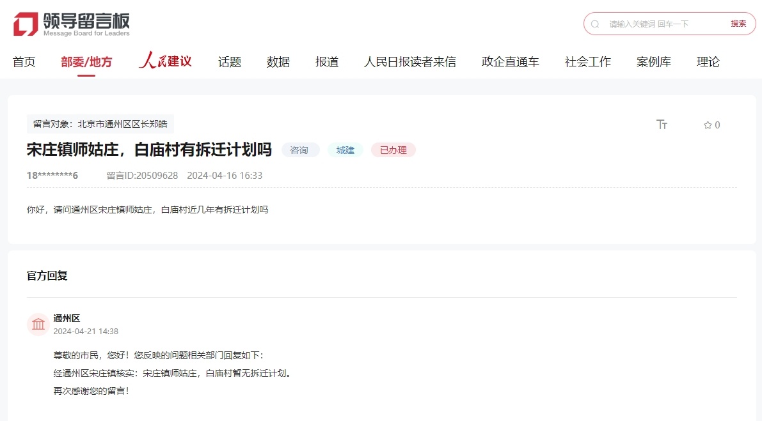762x421 pixels.
Task: Open 人民日报读者来信 page
Action: click(410, 62)
